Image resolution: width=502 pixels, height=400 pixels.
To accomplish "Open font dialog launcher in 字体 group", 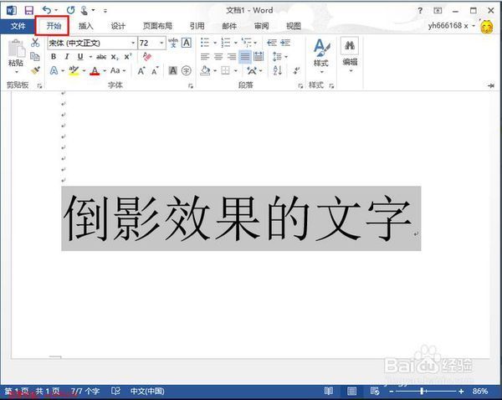I will pyautogui.click(x=191, y=86).
